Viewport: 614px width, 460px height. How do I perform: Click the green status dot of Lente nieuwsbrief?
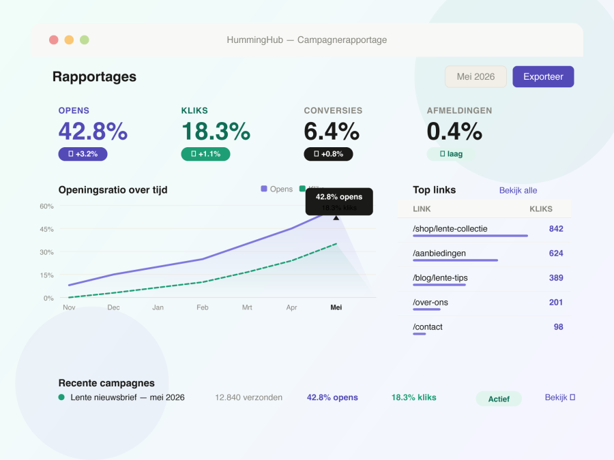point(61,397)
